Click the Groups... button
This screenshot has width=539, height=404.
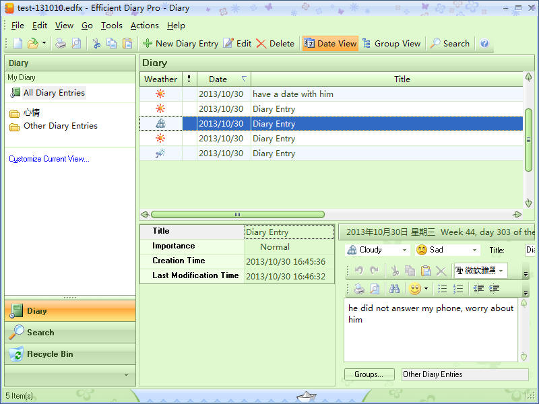pos(369,374)
